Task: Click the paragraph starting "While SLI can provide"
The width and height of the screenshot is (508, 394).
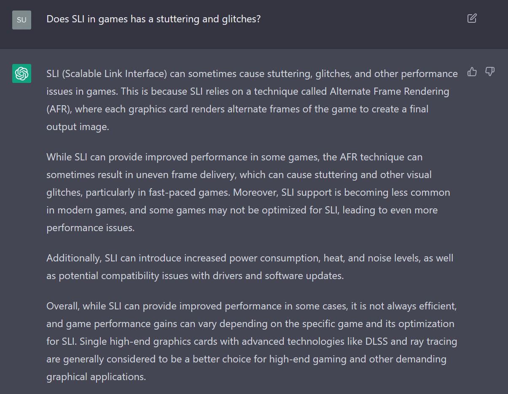Action: [248, 192]
